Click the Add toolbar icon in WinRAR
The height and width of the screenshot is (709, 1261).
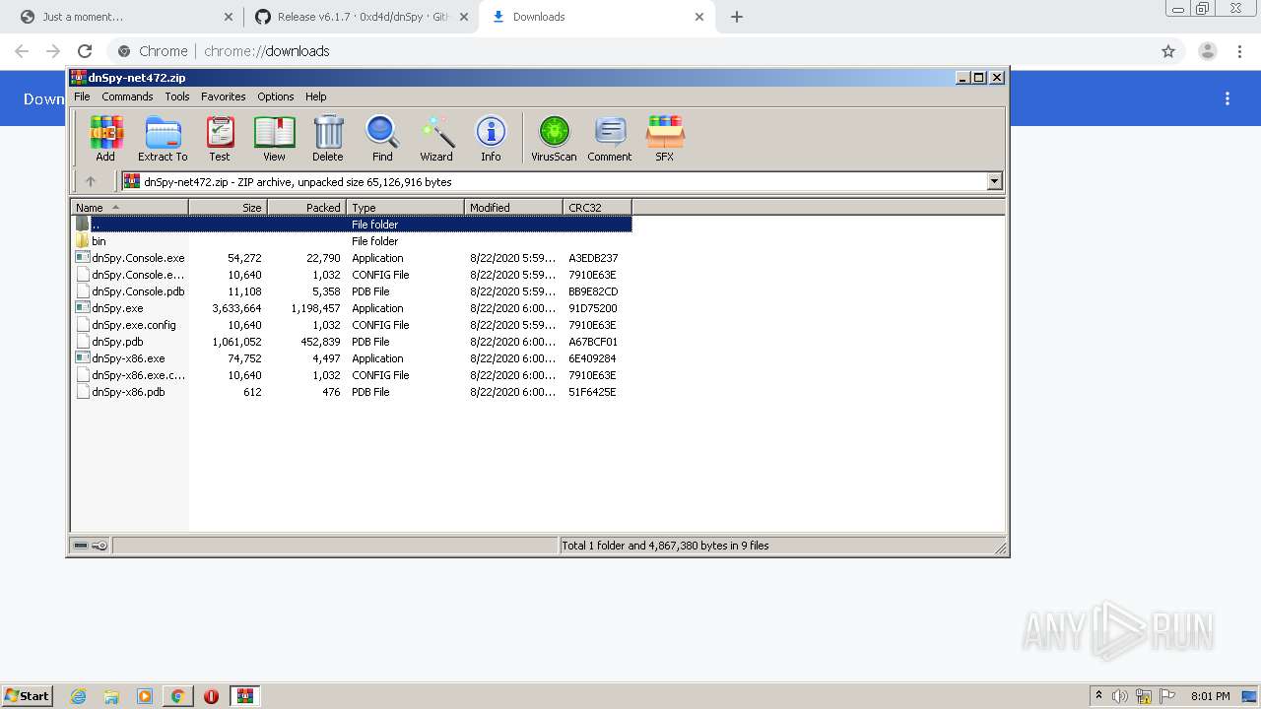pyautogui.click(x=105, y=138)
